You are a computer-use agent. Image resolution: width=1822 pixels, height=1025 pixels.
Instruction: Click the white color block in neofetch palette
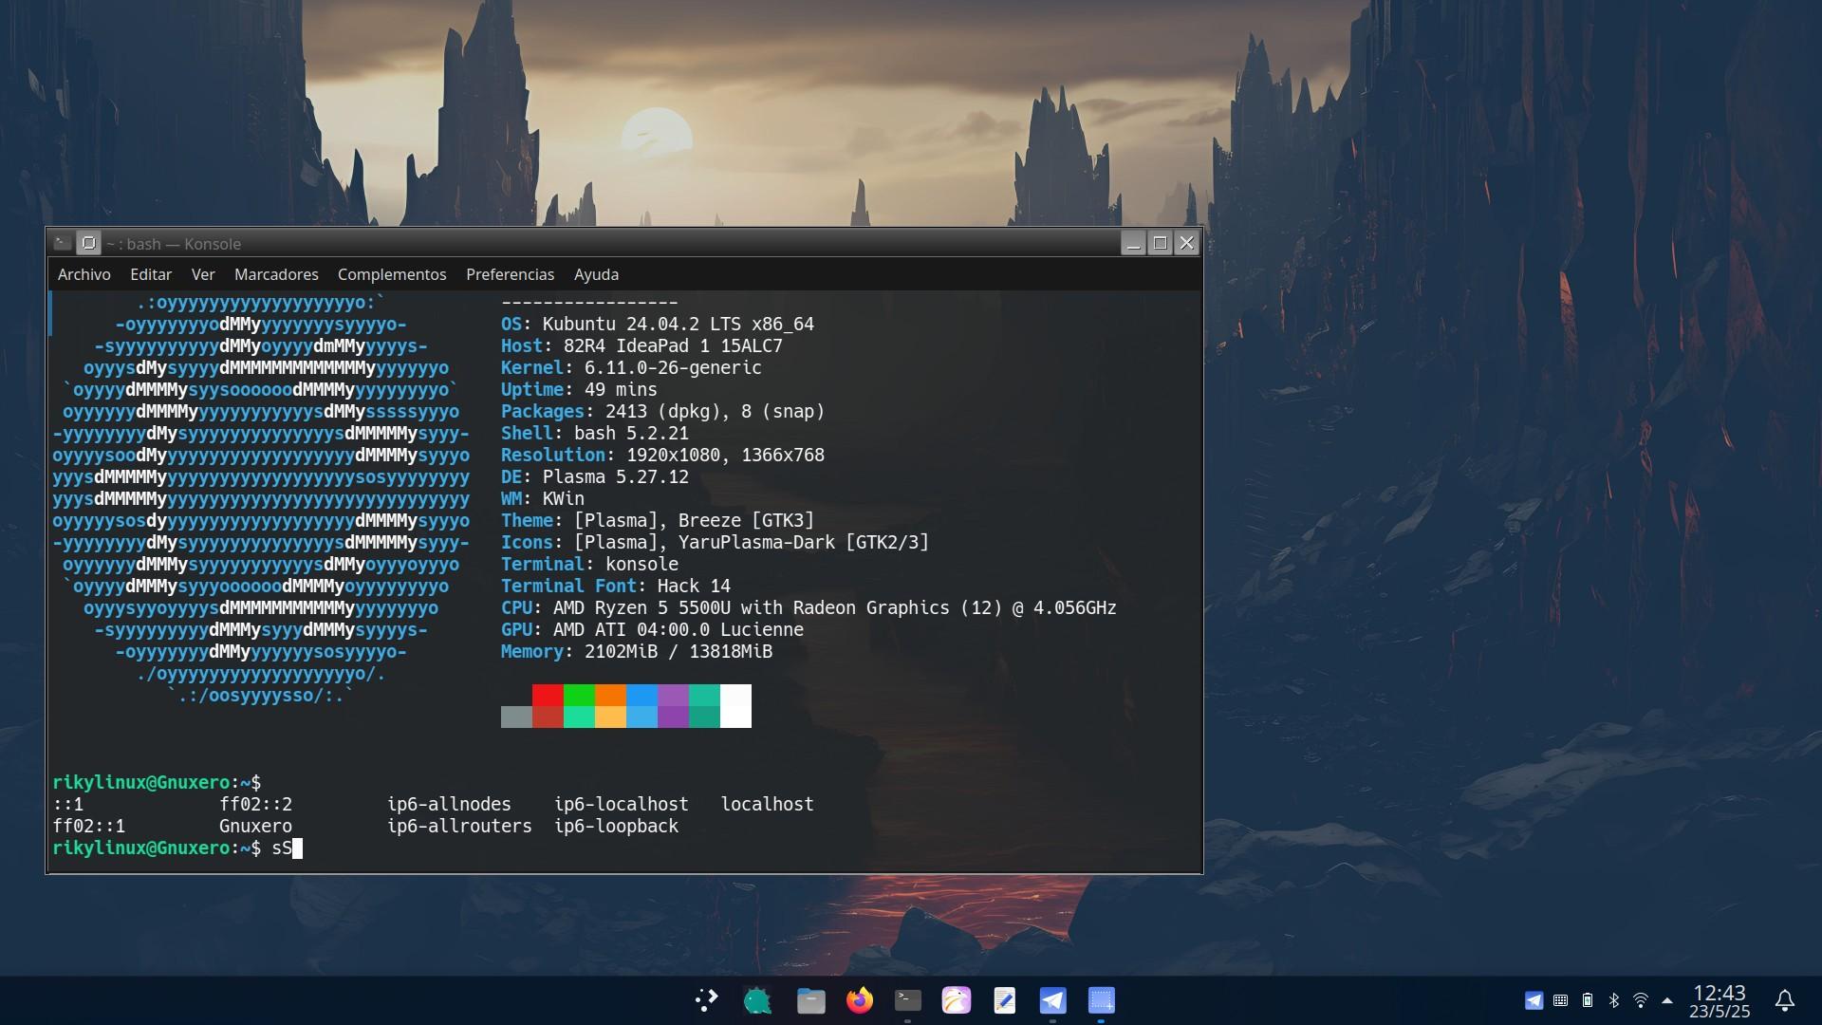735,706
